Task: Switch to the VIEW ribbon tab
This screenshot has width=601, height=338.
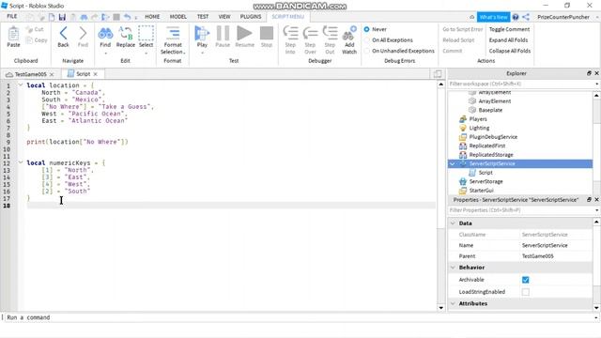Action: click(224, 17)
